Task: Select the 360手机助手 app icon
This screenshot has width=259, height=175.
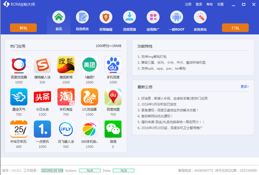Action: tap(89, 129)
